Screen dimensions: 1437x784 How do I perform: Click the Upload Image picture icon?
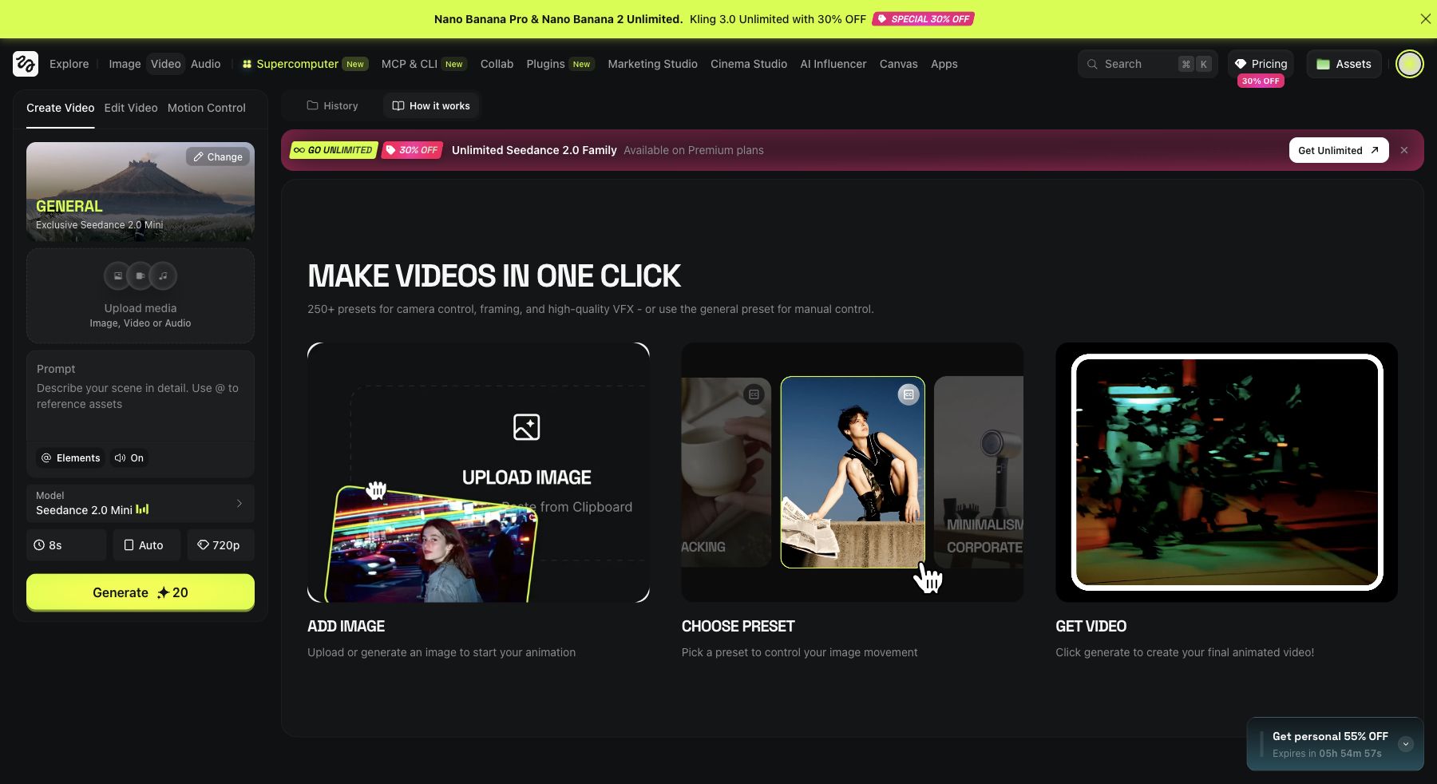[x=526, y=427]
